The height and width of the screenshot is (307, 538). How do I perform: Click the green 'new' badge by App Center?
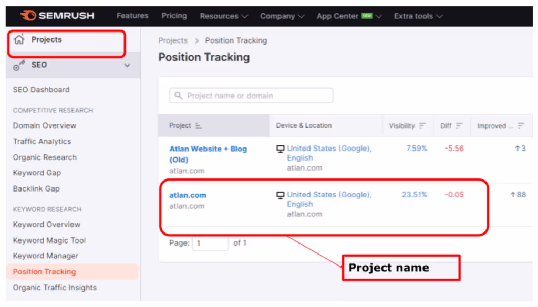pyautogui.click(x=367, y=15)
